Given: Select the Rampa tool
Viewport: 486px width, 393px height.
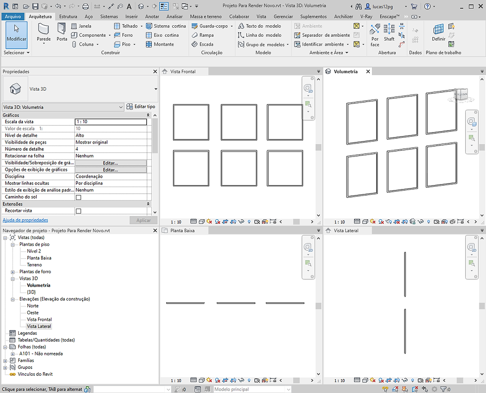Looking at the screenshot, I should tap(202, 35).
